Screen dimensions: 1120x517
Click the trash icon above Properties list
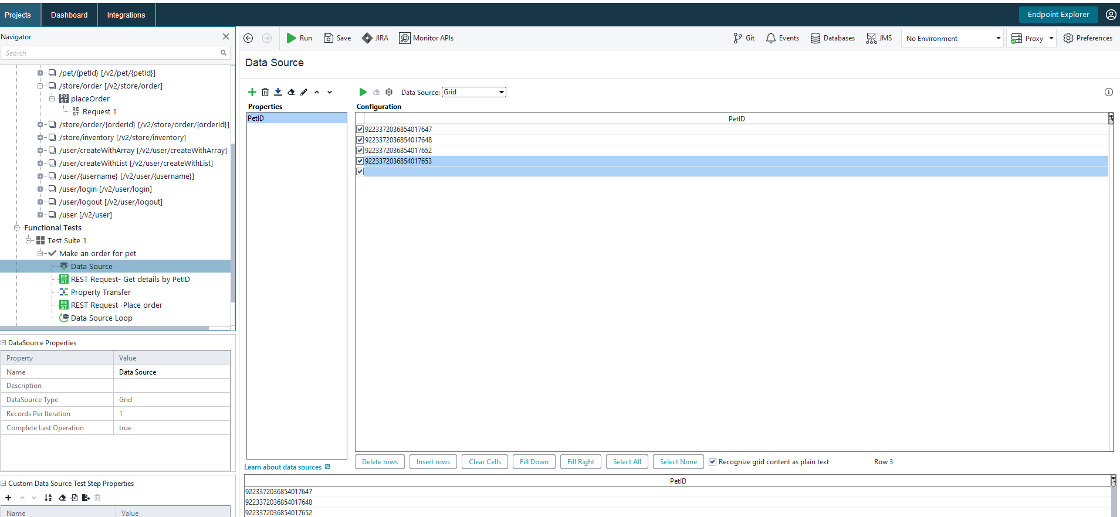(265, 92)
